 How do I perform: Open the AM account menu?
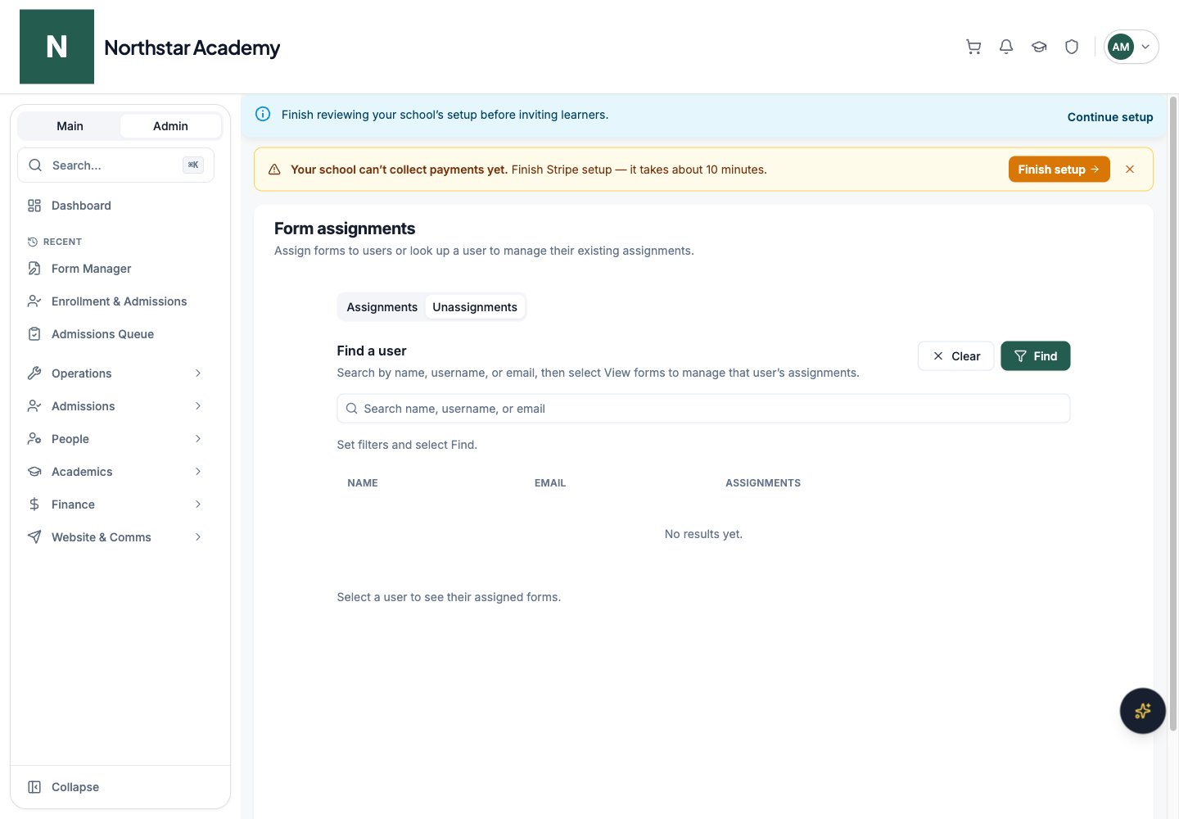click(1131, 47)
